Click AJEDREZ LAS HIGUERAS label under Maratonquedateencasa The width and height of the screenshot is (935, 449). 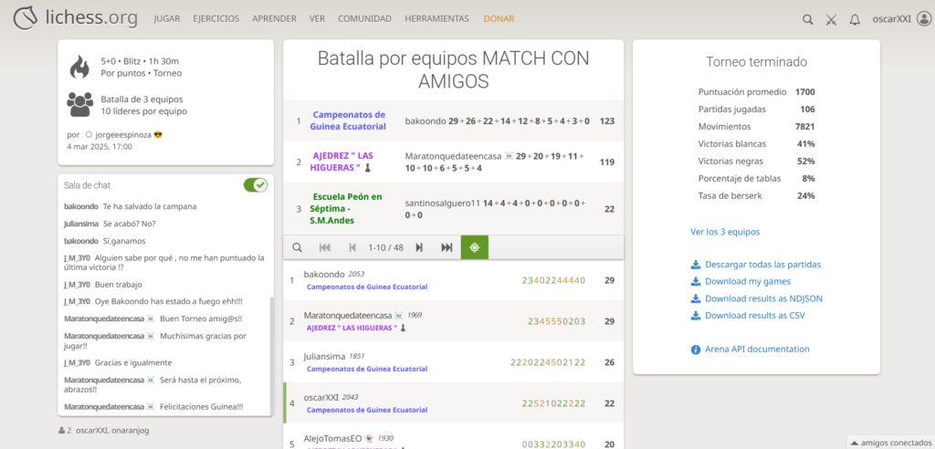tap(356, 328)
